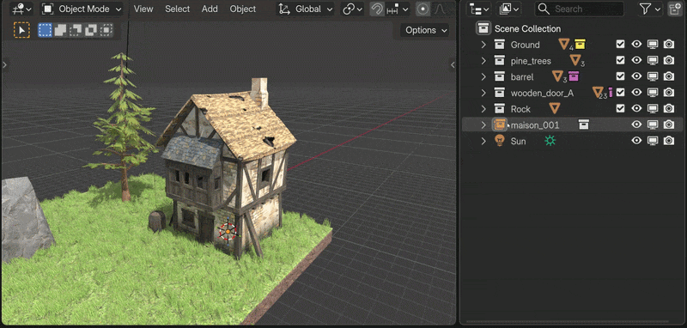Screen dimensions: 687x328
Task: Open the transform pivot point dropdown
Action: [x=352, y=9]
